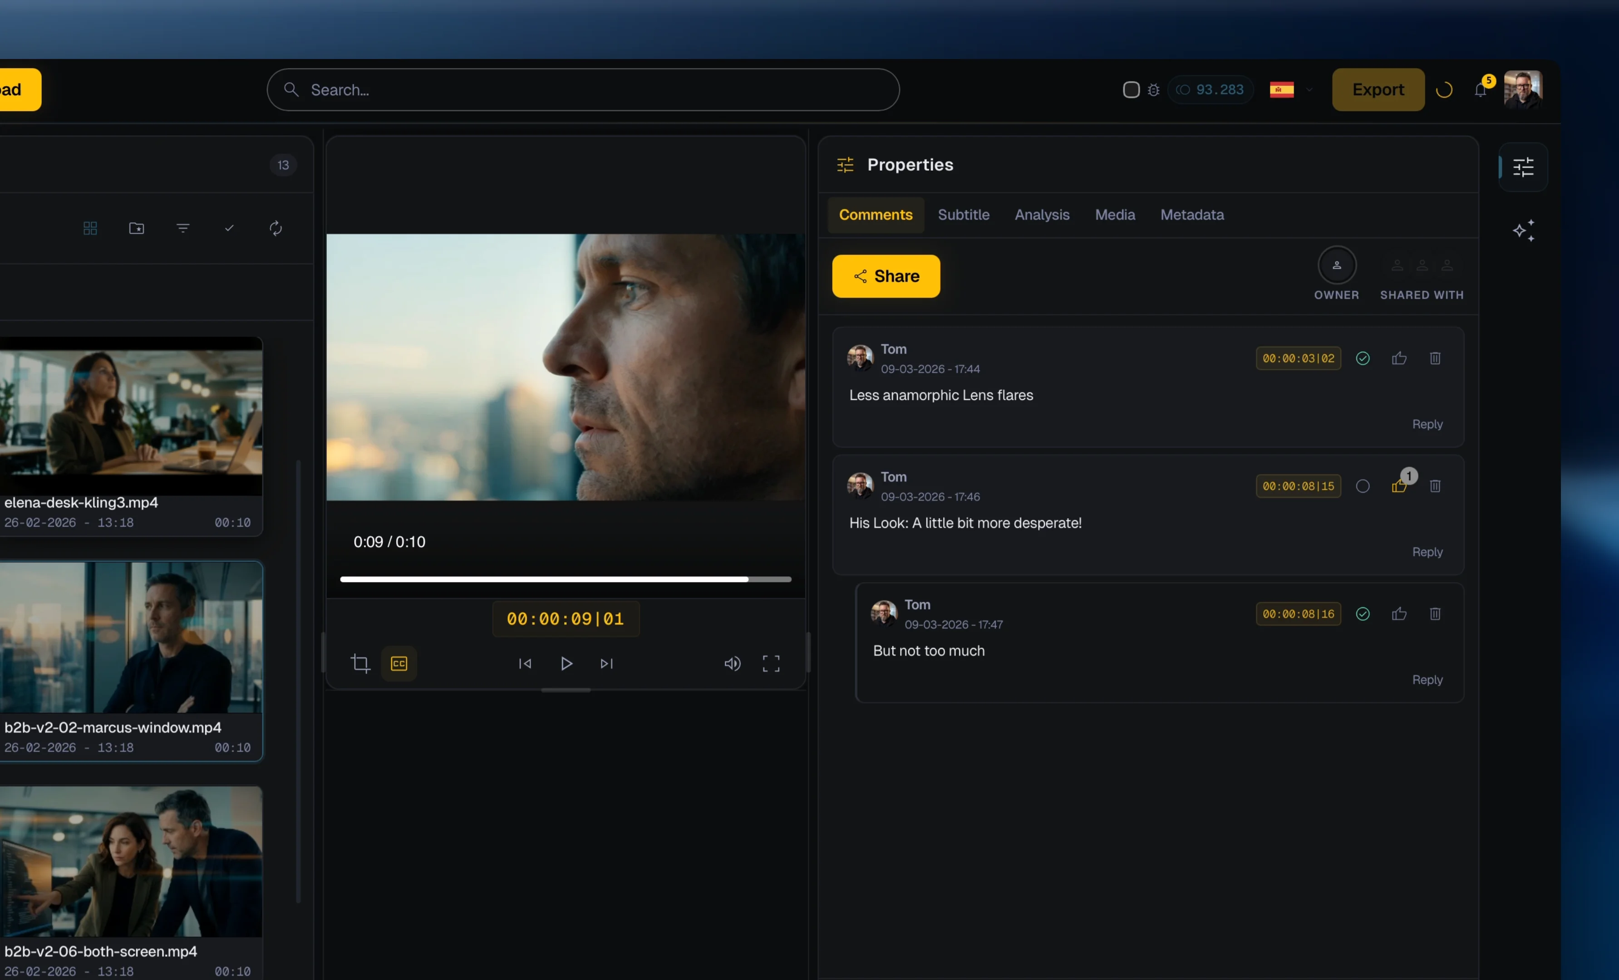
Task: Switch to the Subtitle tab
Action: [963, 215]
